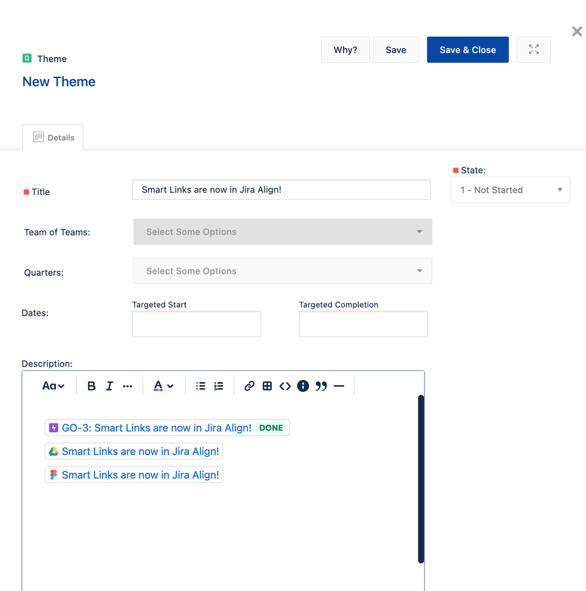Click the Title input field
This screenshot has width=586, height=591.
(281, 189)
